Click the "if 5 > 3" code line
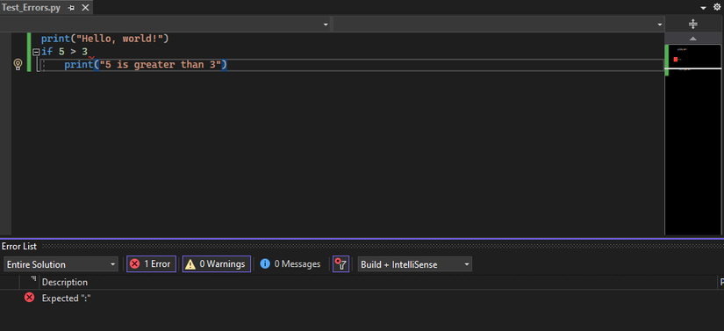 point(64,52)
